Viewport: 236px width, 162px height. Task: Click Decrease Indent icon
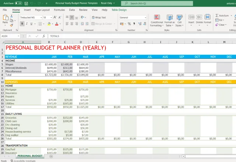[x=82, y=24]
